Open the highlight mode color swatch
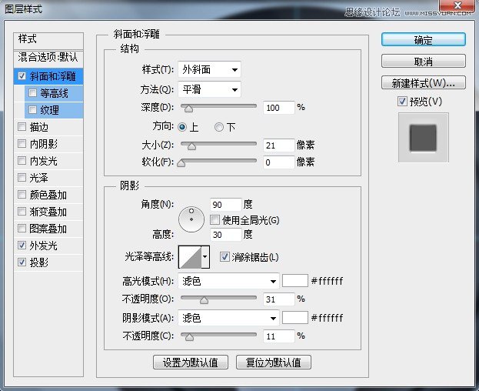The image size is (479, 391). click(294, 281)
